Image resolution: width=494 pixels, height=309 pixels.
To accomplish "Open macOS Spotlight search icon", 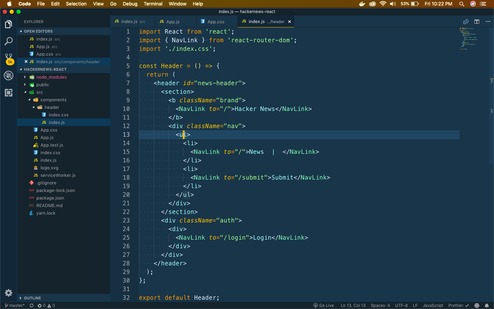I will (462, 4).
